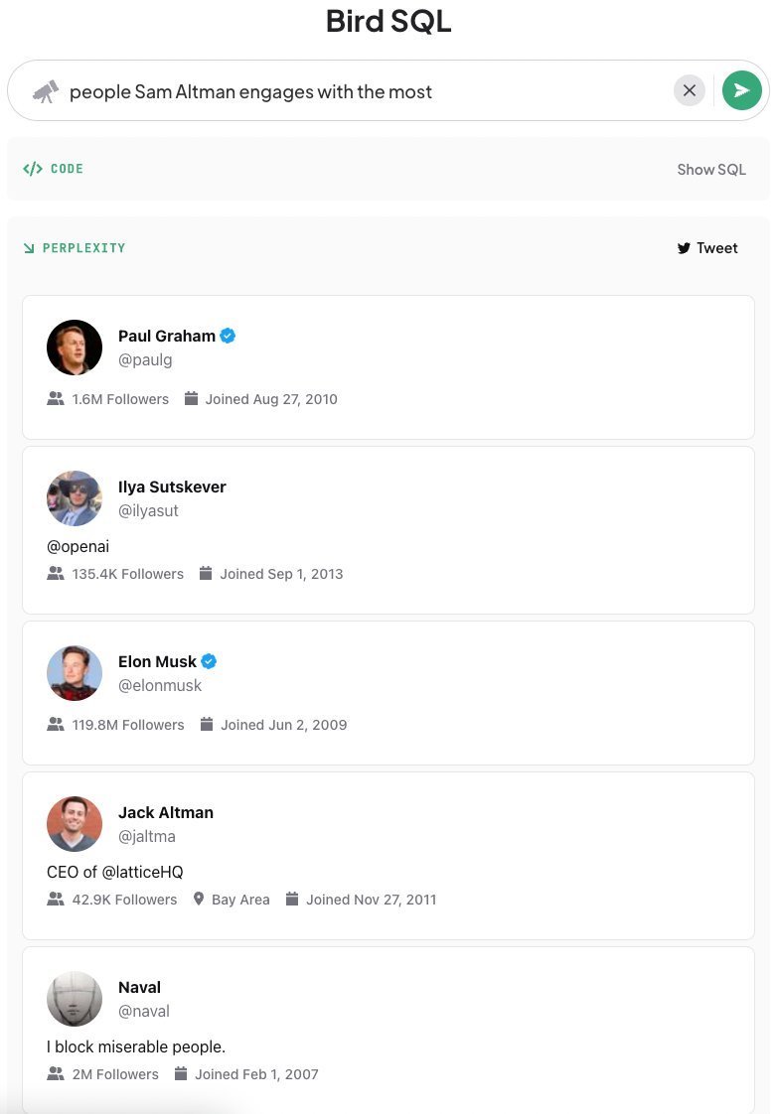
Task: Click the search query input field
Action: click(367, 91)
